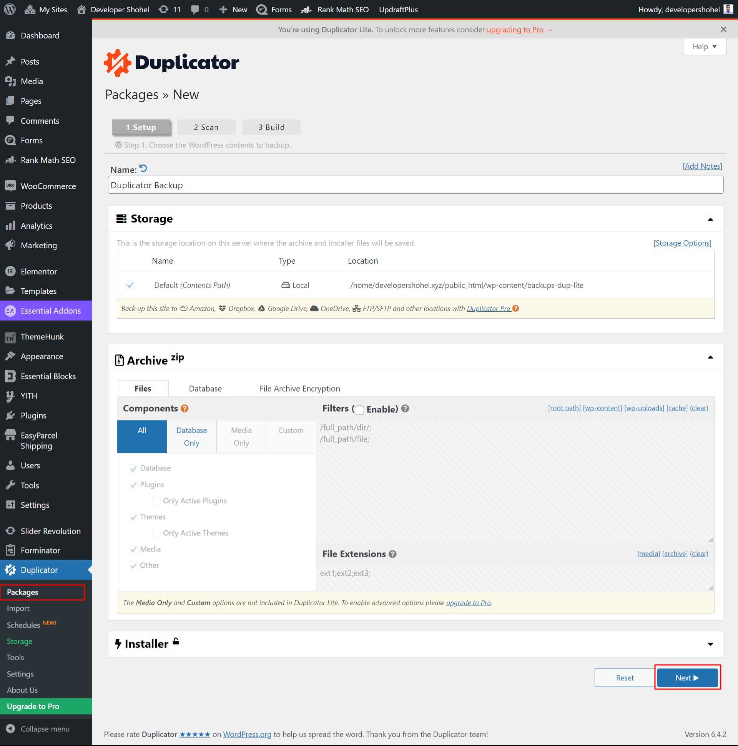
Task: Click the 2 Scan step button
Action: (x=206, y=127)
